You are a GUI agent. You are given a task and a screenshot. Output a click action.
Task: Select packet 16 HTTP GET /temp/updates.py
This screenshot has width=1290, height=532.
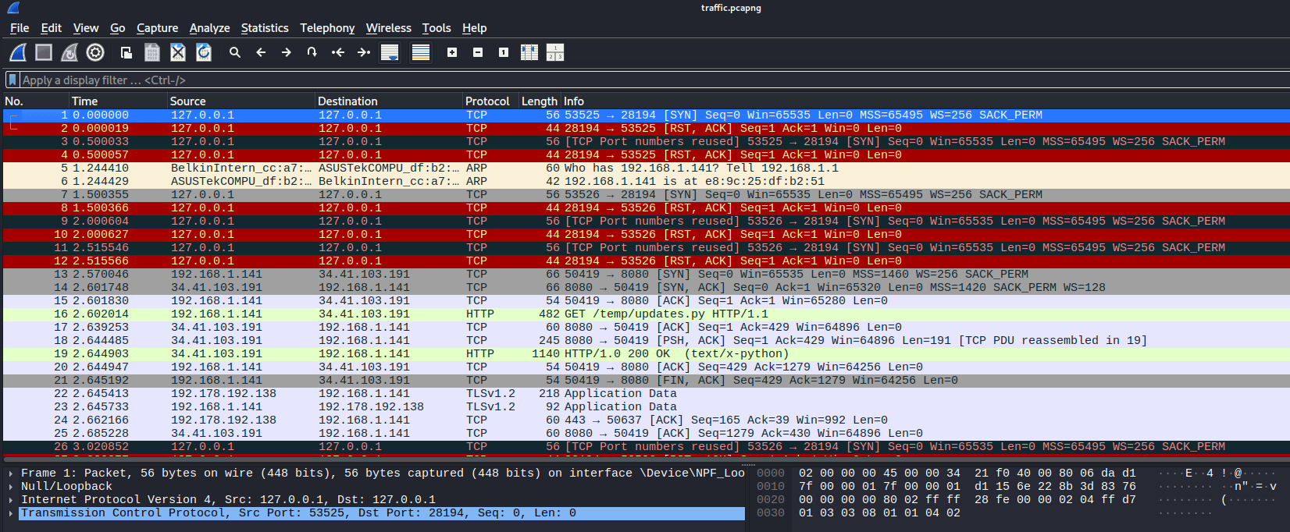646,314
